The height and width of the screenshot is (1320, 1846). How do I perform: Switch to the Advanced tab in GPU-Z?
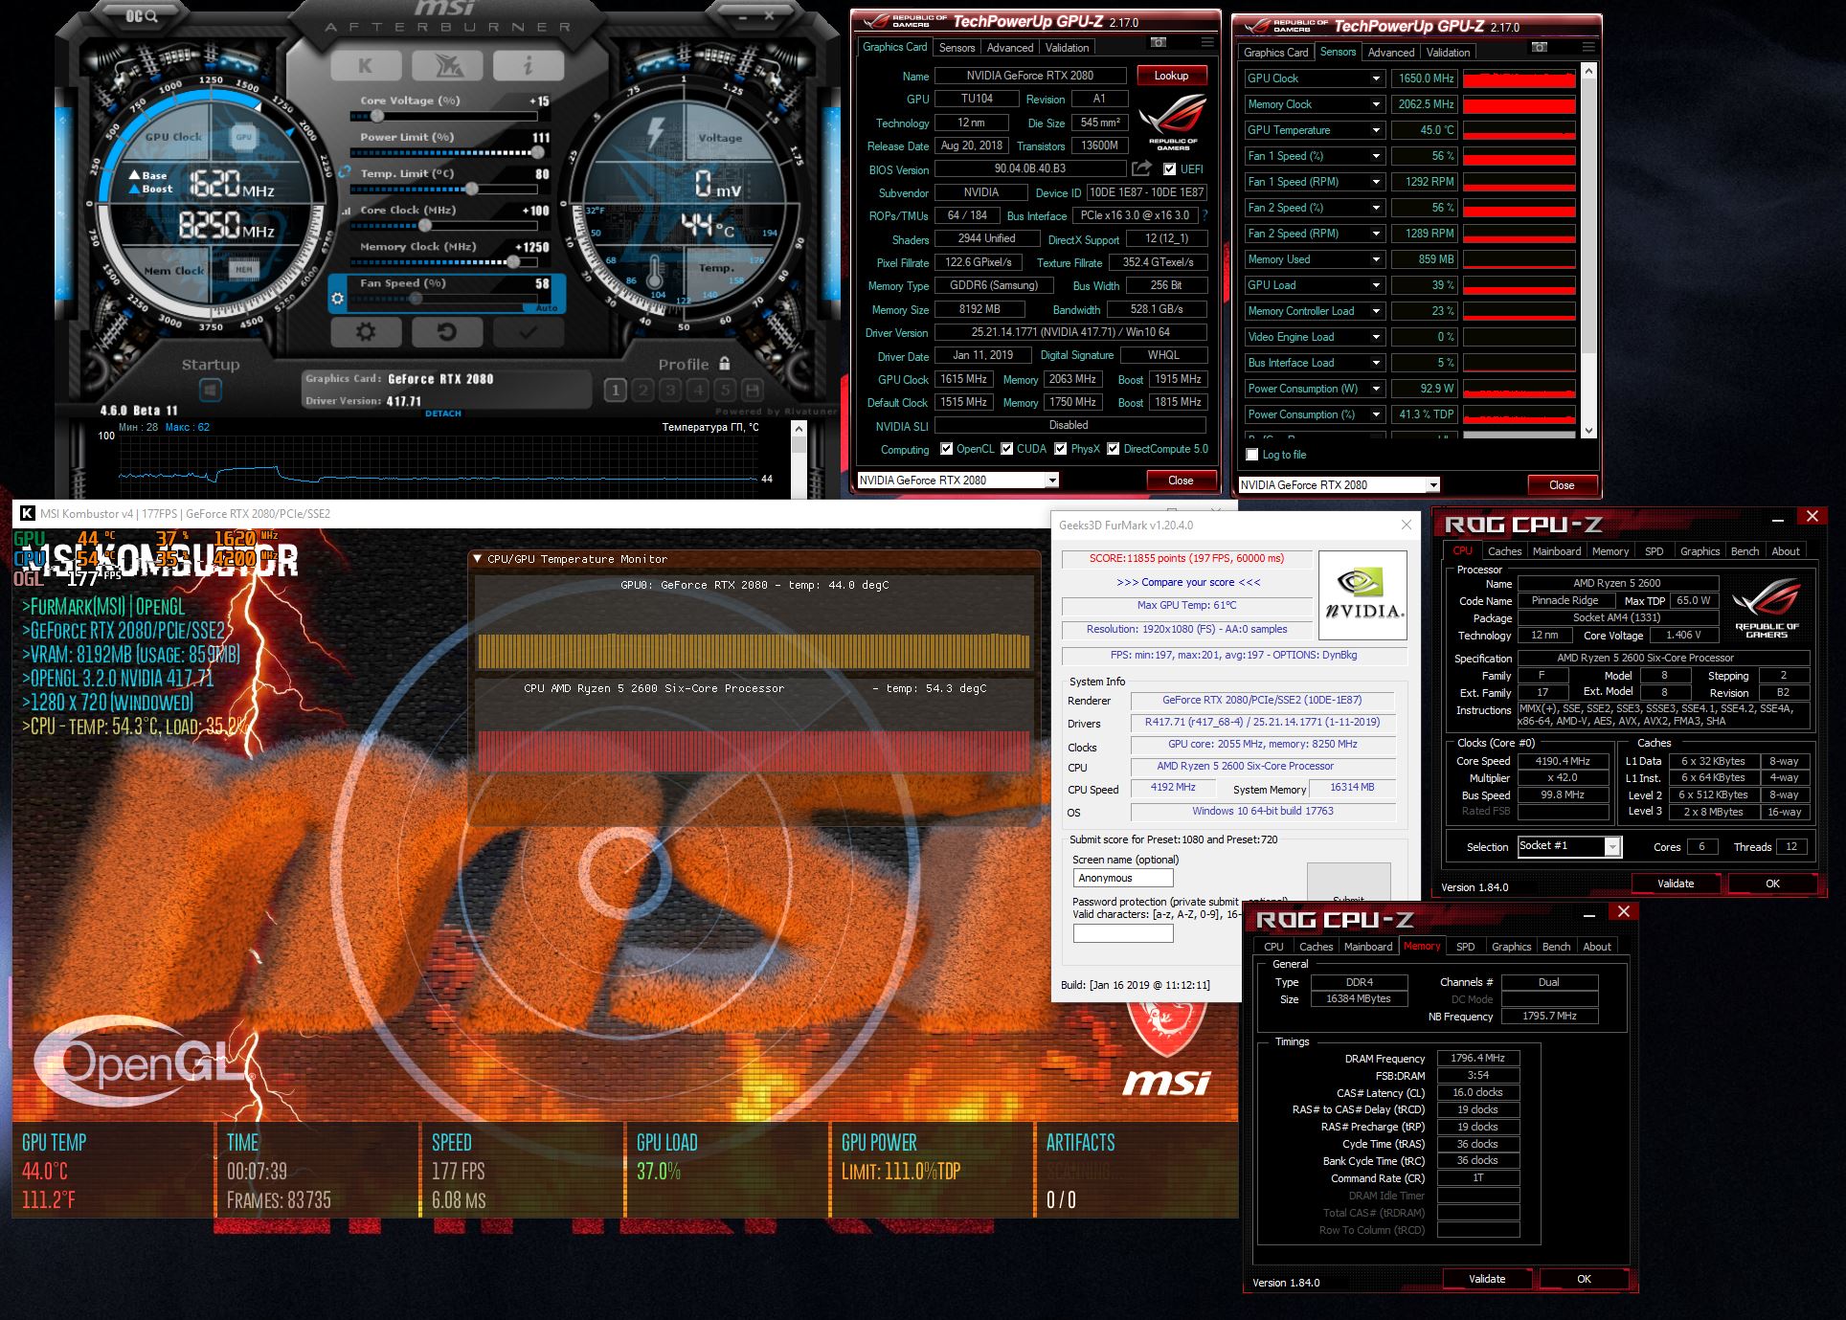(x=1009, y=47)
